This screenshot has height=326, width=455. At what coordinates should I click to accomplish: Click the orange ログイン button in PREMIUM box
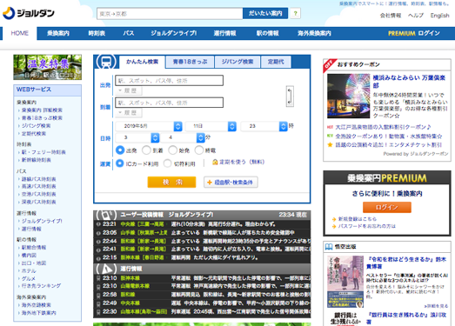[x=387, y=208]
